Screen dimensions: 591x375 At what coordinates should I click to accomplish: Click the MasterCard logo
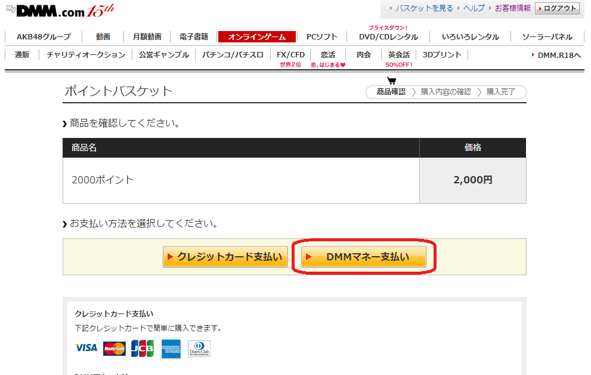coord(115,349)
